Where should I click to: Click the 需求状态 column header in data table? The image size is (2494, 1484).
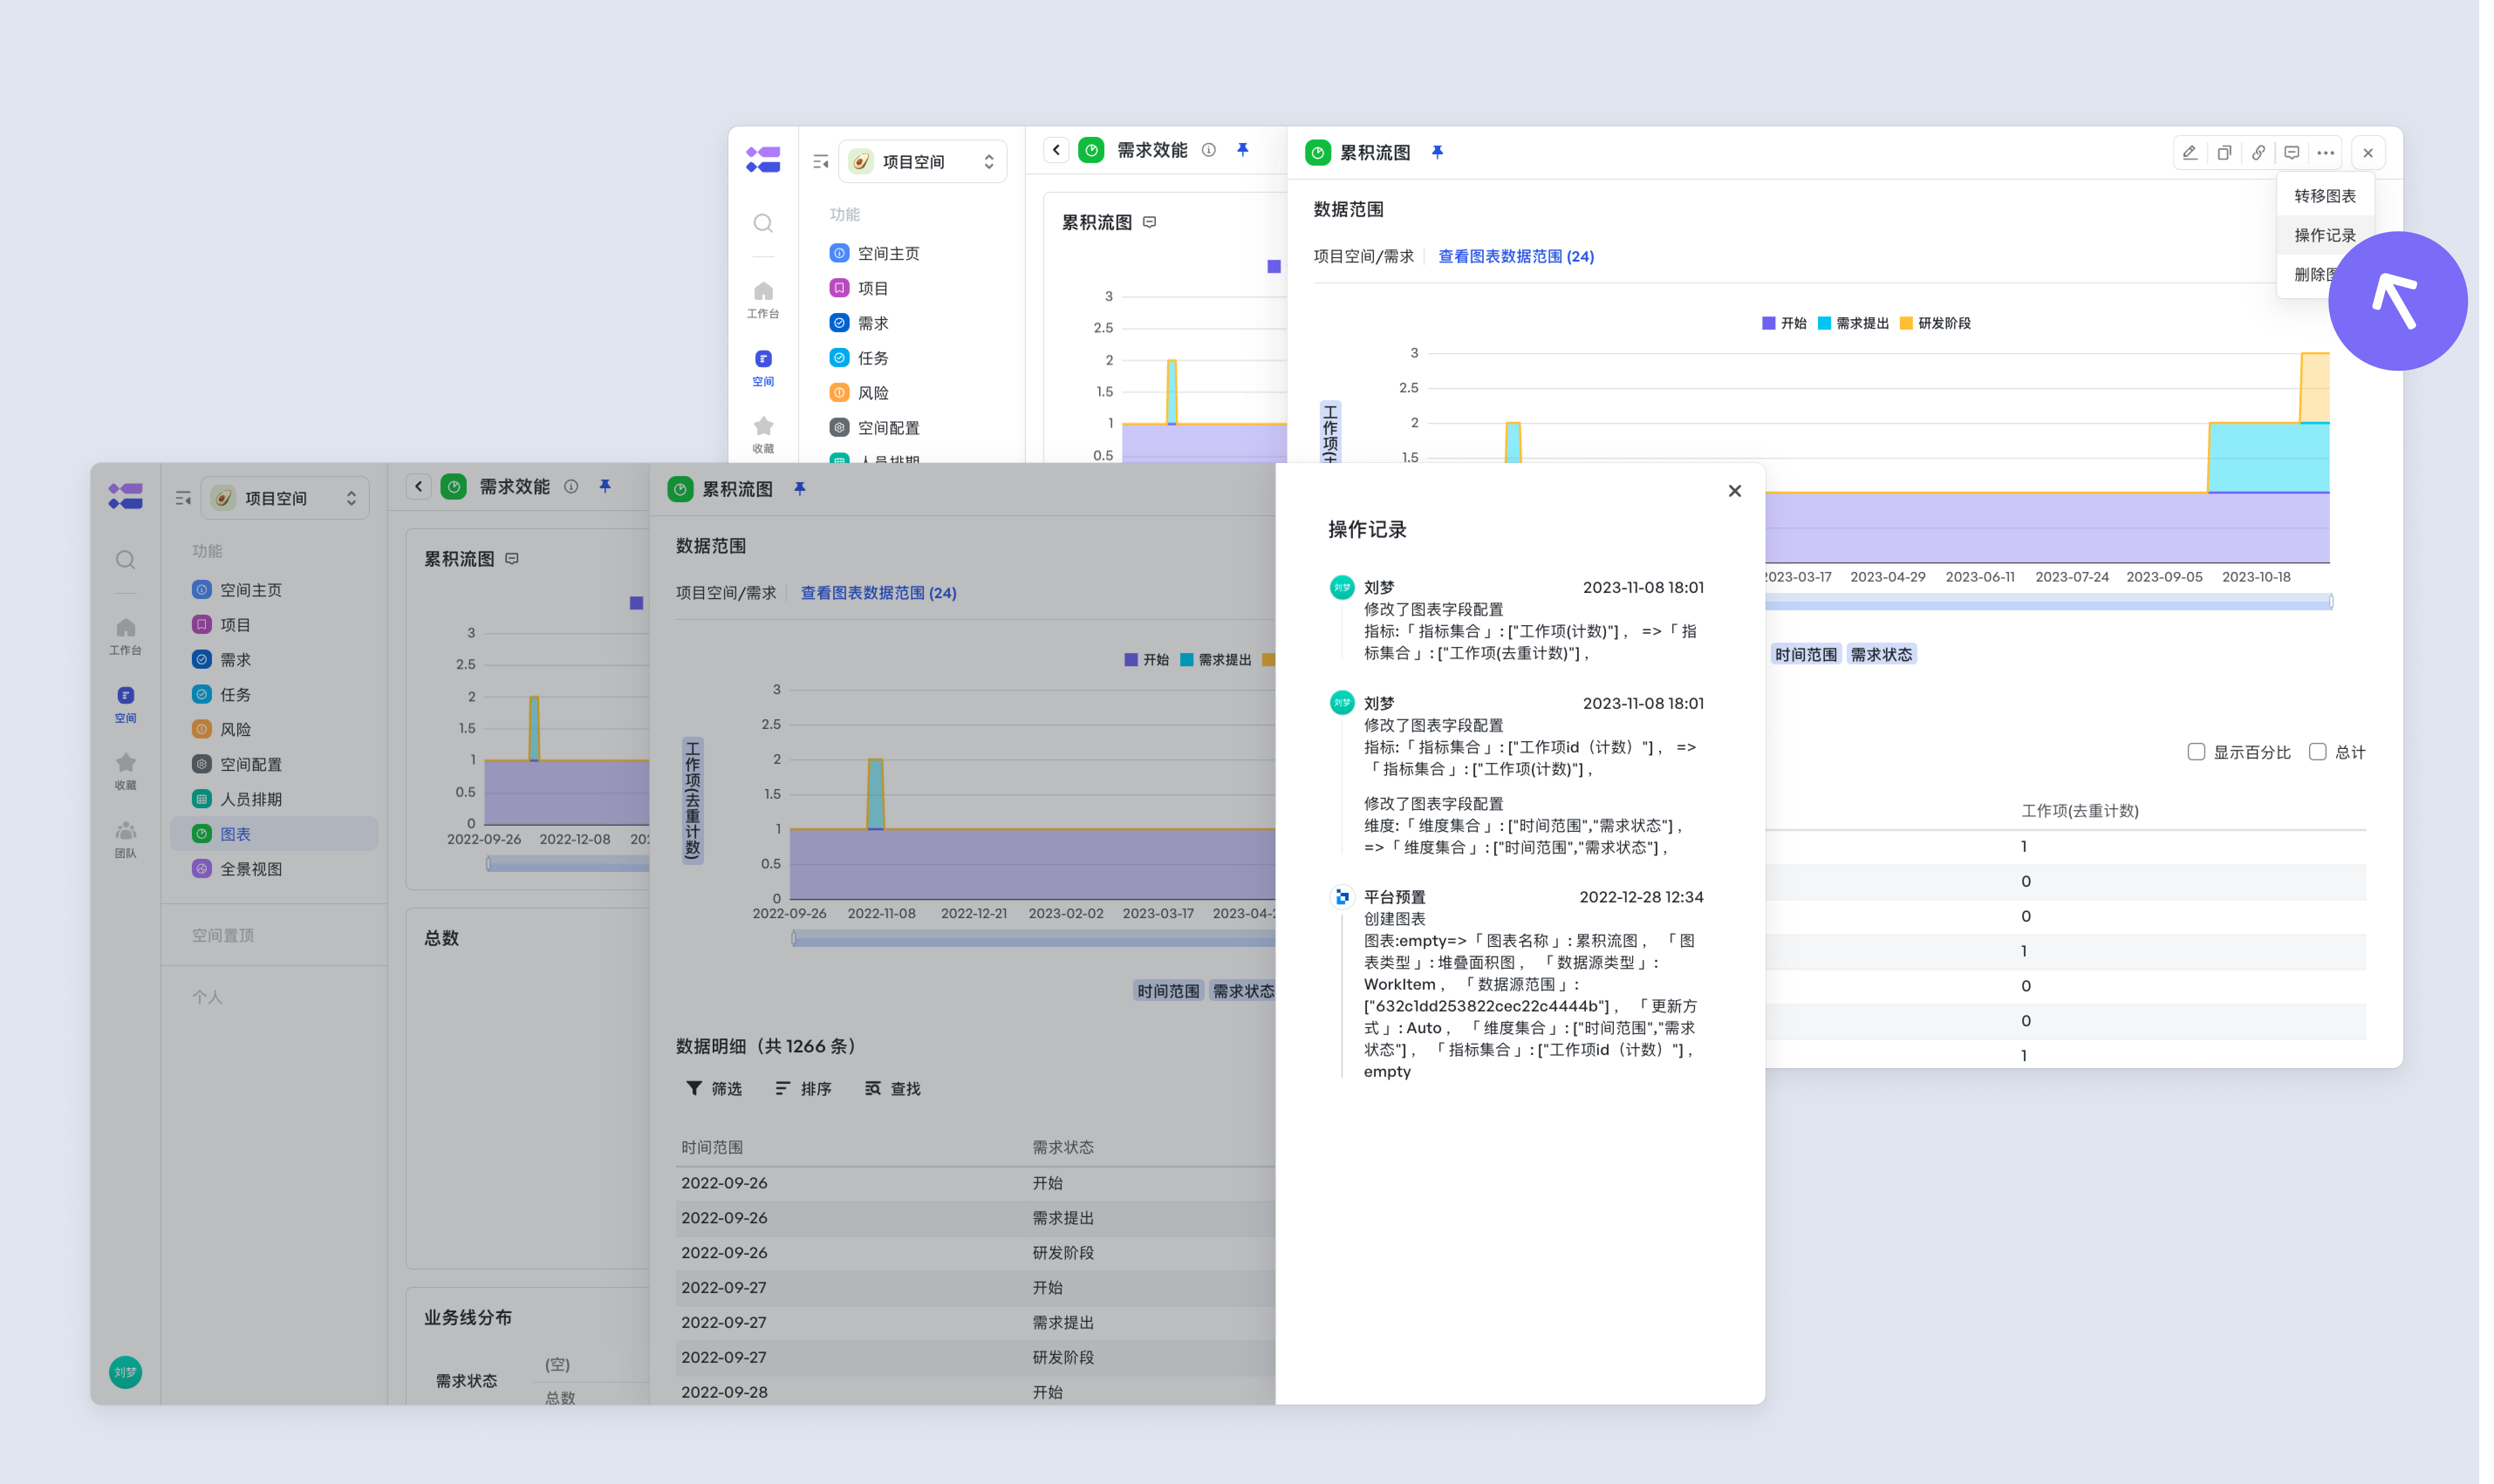[1063, 1148]
